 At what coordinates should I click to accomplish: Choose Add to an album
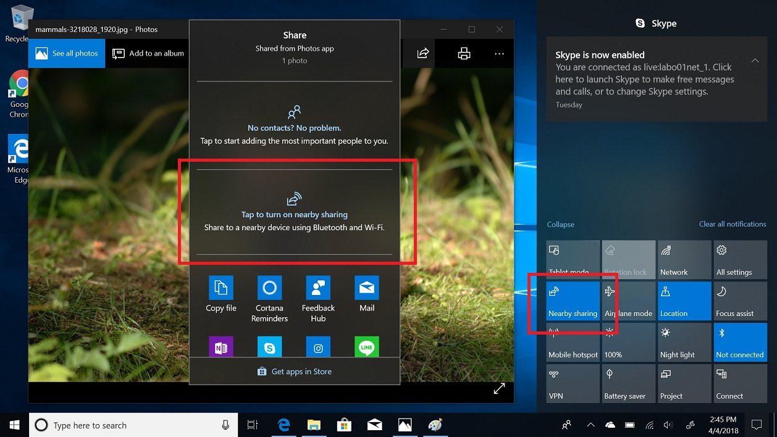click(148, 53)
